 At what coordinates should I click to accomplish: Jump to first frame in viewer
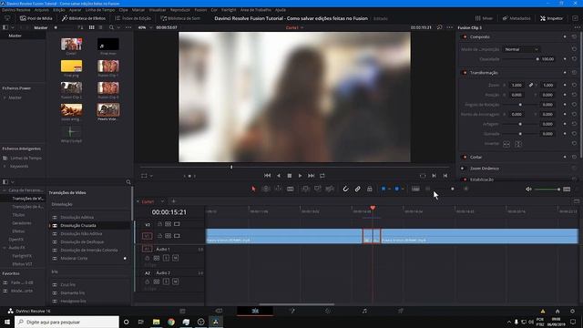click(267, 176)
